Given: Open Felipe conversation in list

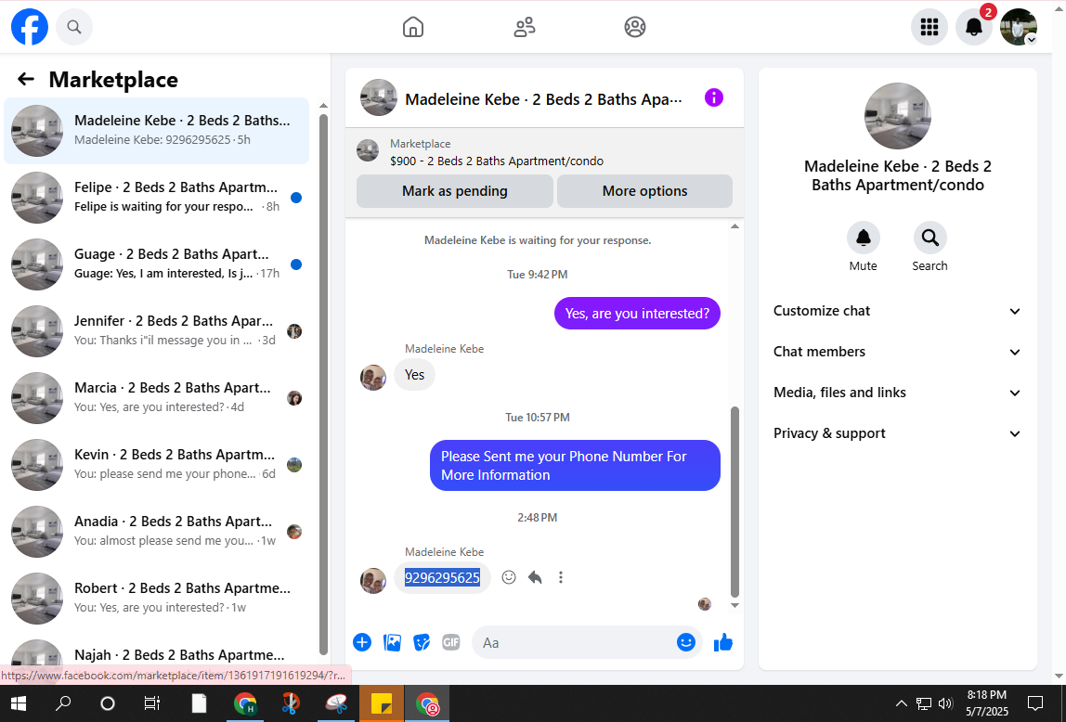Looking at the screenshot, I should (x=156, y=198).
